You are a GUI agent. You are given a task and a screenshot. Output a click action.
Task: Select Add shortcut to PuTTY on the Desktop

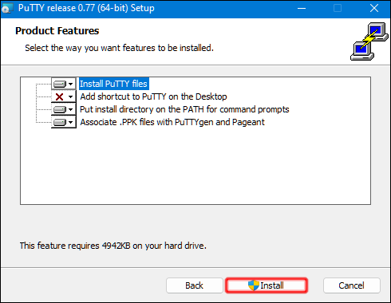click(153, 96)
